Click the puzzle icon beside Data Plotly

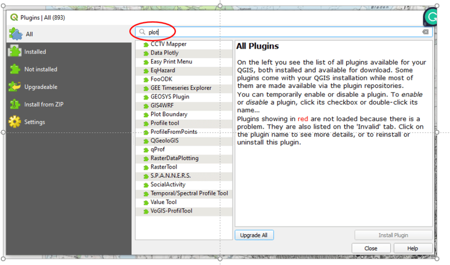[x=146, y=53]
